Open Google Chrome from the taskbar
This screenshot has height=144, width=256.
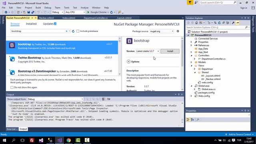click(x=68, y=140)
